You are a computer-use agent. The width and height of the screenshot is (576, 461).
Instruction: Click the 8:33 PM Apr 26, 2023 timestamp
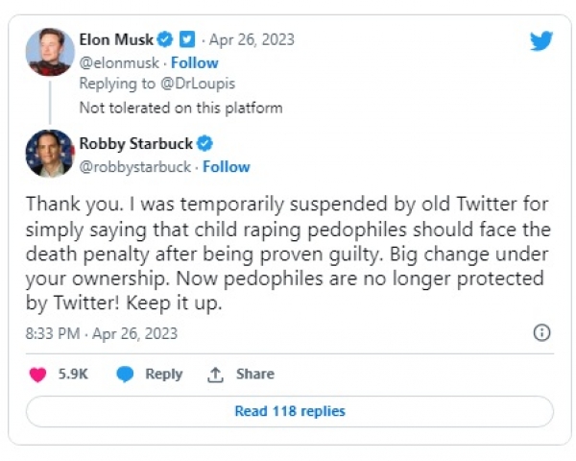[102, 333]
